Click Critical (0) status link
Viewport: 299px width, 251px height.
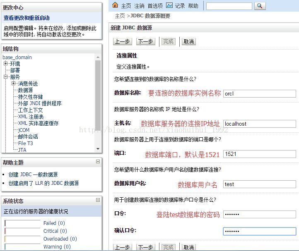pos(55,231)
